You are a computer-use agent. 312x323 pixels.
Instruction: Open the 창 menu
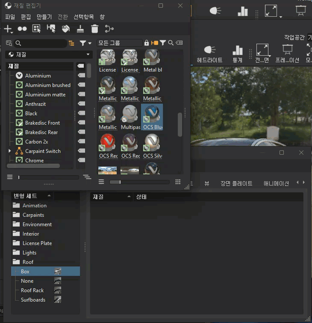[102, 17]
